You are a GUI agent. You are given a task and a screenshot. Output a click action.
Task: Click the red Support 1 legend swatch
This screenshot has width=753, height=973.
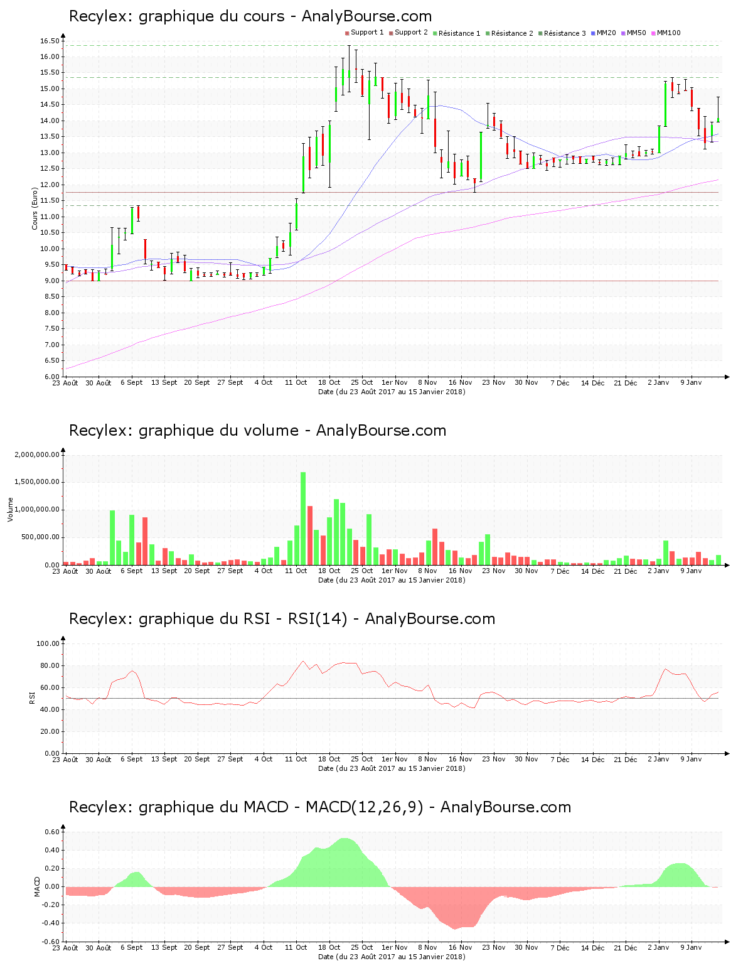pyautogui.click(x=347, y=33)
